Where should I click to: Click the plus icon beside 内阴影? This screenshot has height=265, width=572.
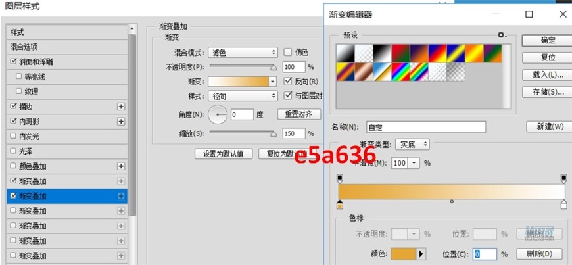click(121, 122)
